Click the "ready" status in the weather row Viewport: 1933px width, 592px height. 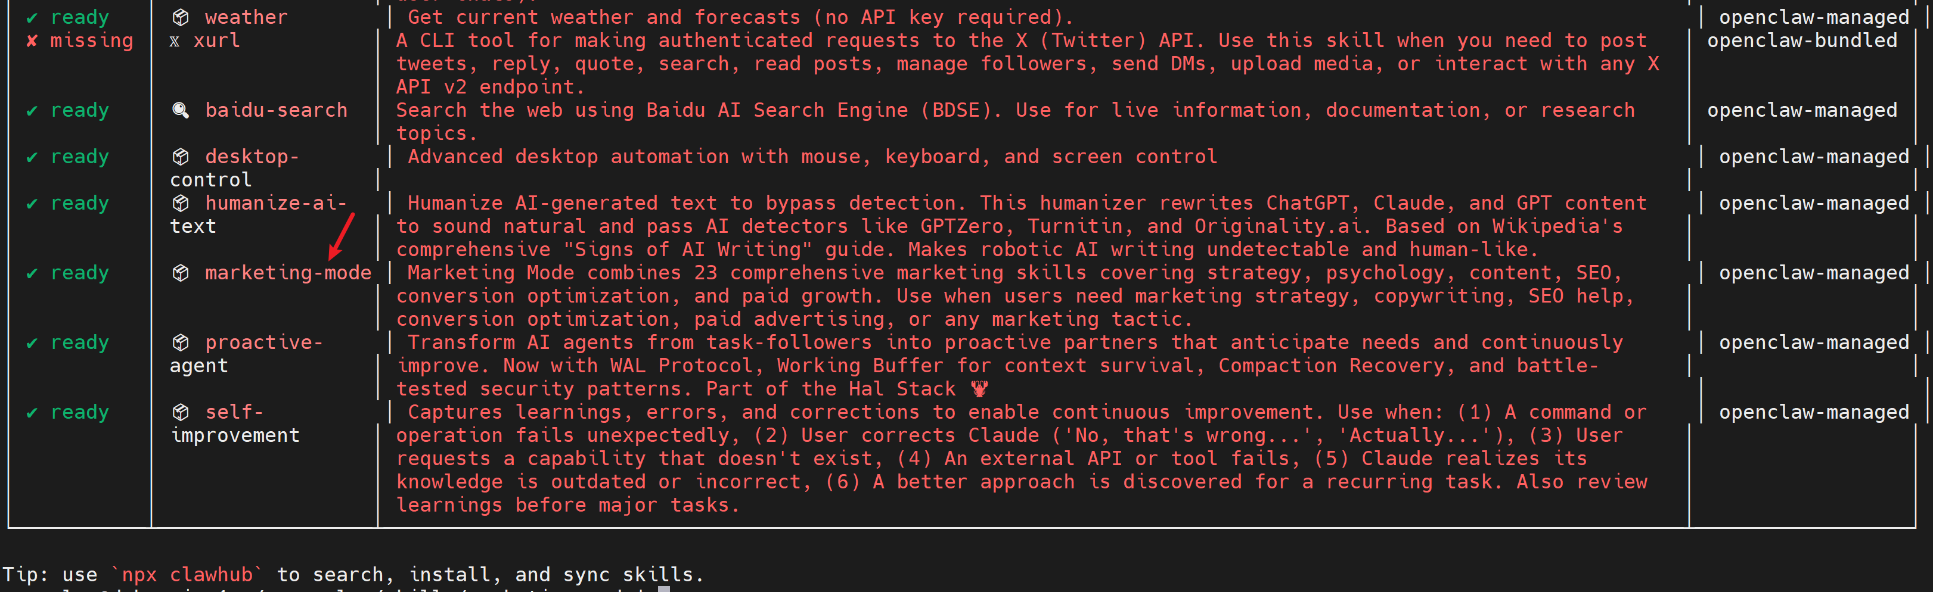click(79, 17)
